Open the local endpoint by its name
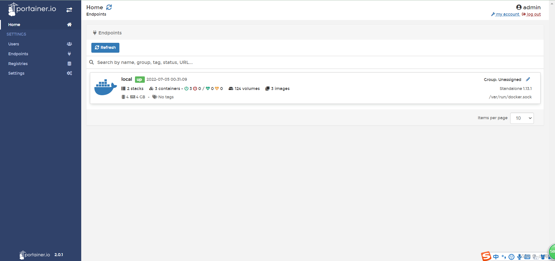The image size is (555, 261). coord(127,79)
